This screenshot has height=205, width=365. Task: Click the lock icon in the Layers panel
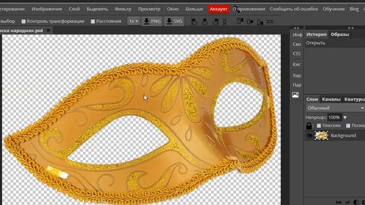[x=309, y=126]
